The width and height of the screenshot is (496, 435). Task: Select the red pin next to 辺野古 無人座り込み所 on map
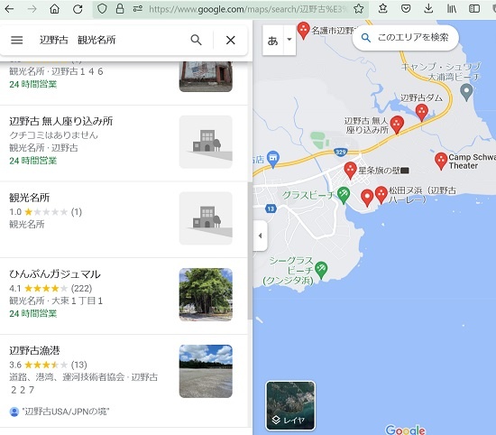[x=397, y=125]
